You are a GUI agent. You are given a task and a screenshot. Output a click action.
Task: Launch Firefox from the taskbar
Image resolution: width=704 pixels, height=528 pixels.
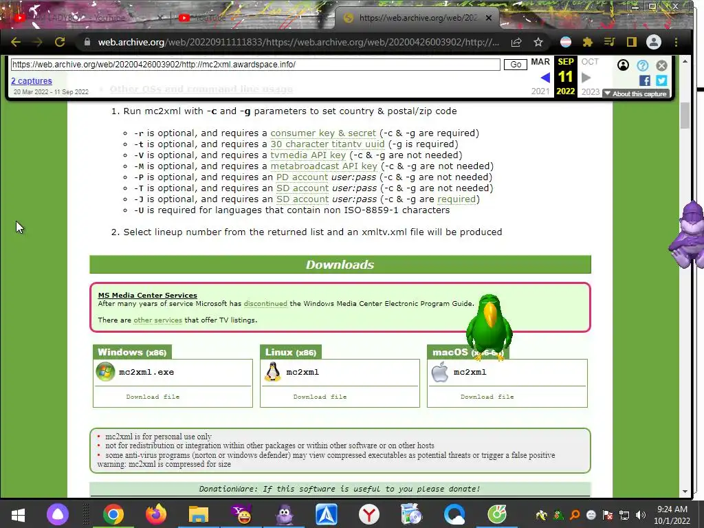point(156,514)
